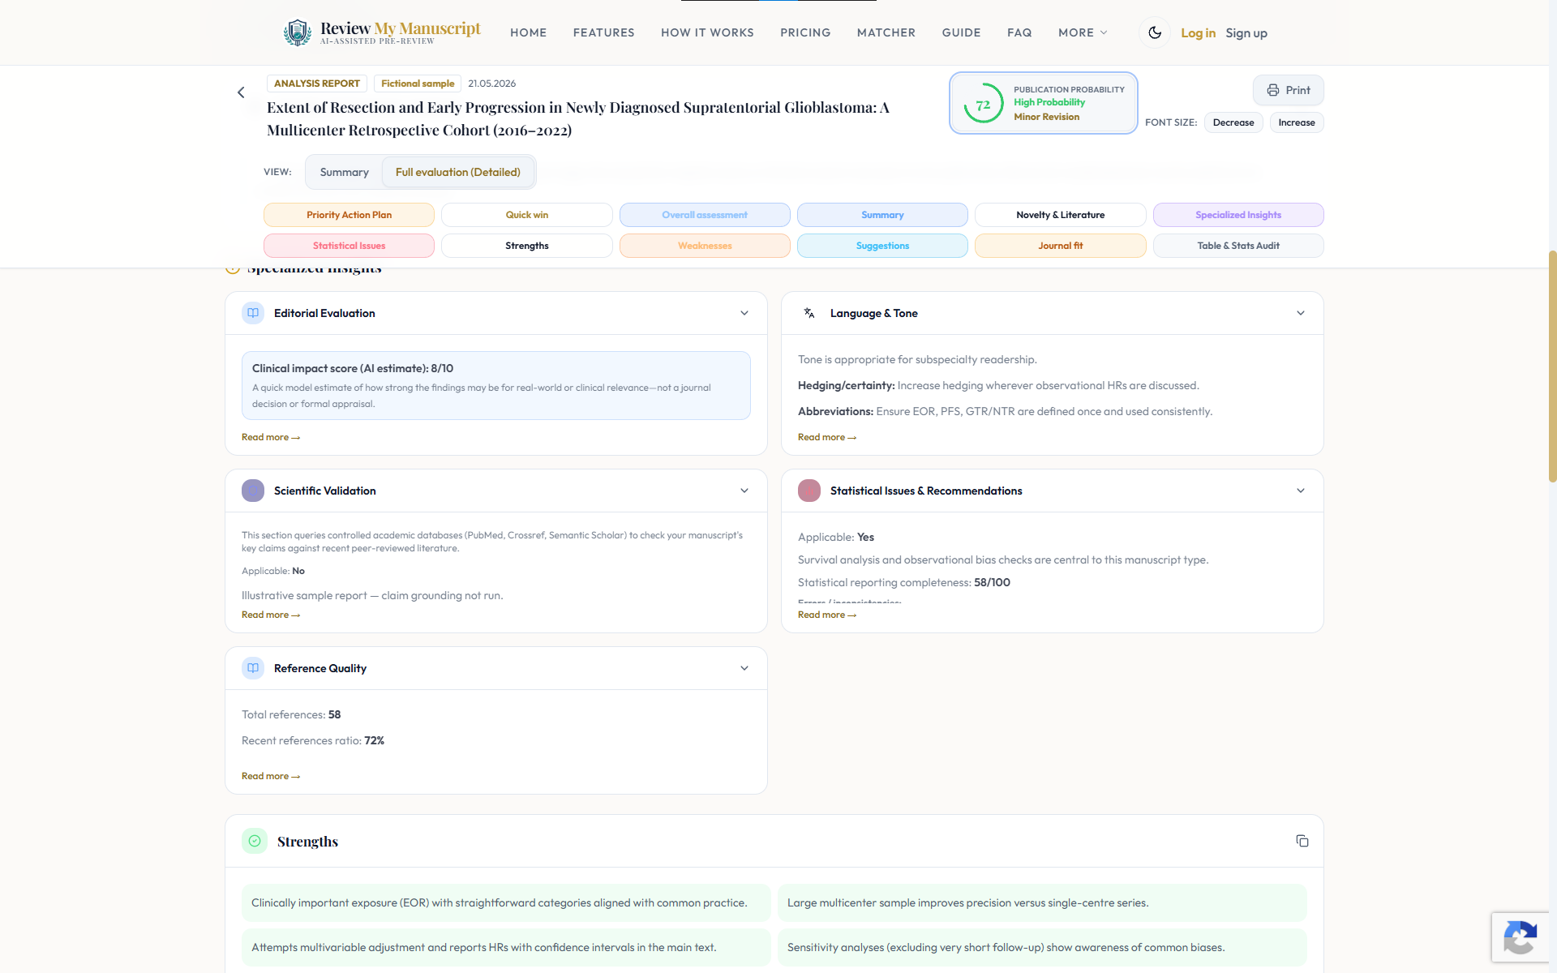1557x973 pixels.
Task: Jump to Quick win section
Action: pyautogui.click(x=527, y=215)
